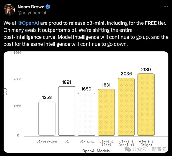Screen dimensions: 172x156
Task: Click the ELO axis title
Action: pyautogui.click(x=5, y=91)
